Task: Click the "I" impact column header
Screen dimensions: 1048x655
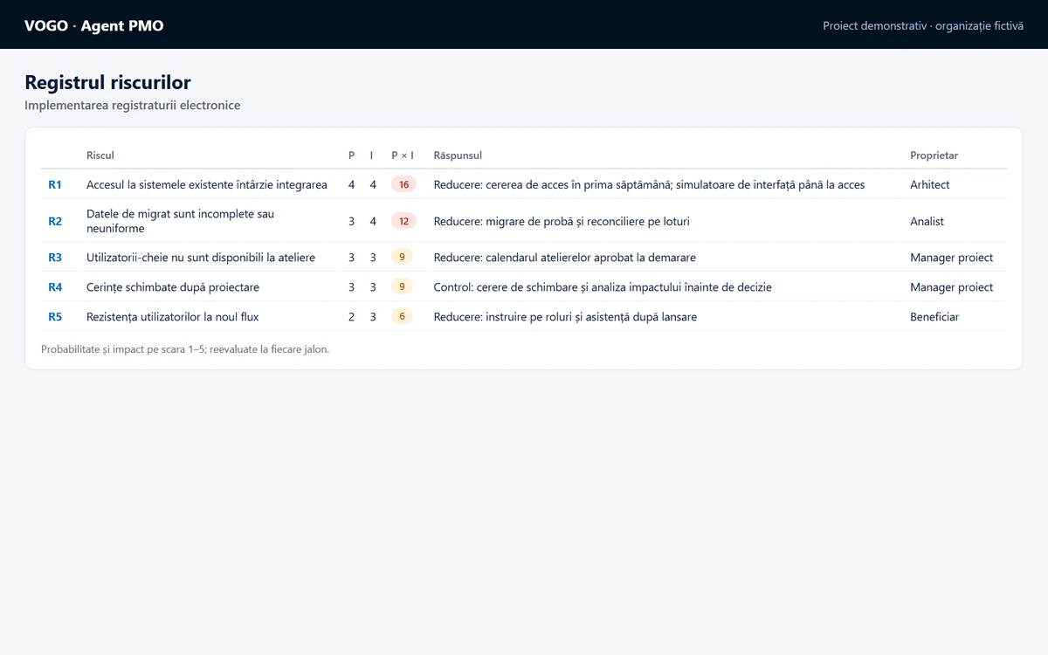Action: pos(371,155)
